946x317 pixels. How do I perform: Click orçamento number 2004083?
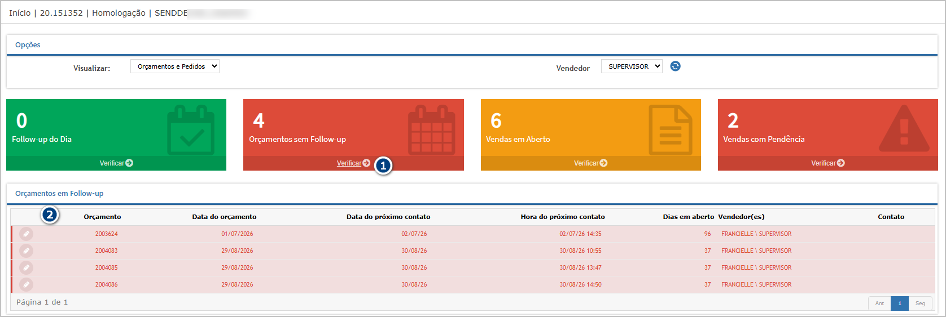[x=106, y=251]
